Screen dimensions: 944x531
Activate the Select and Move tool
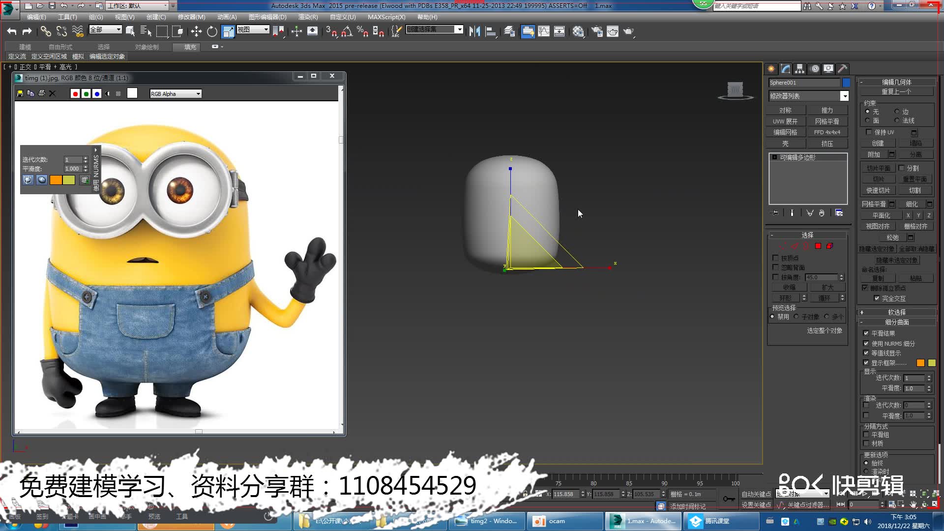click(196, 31)
